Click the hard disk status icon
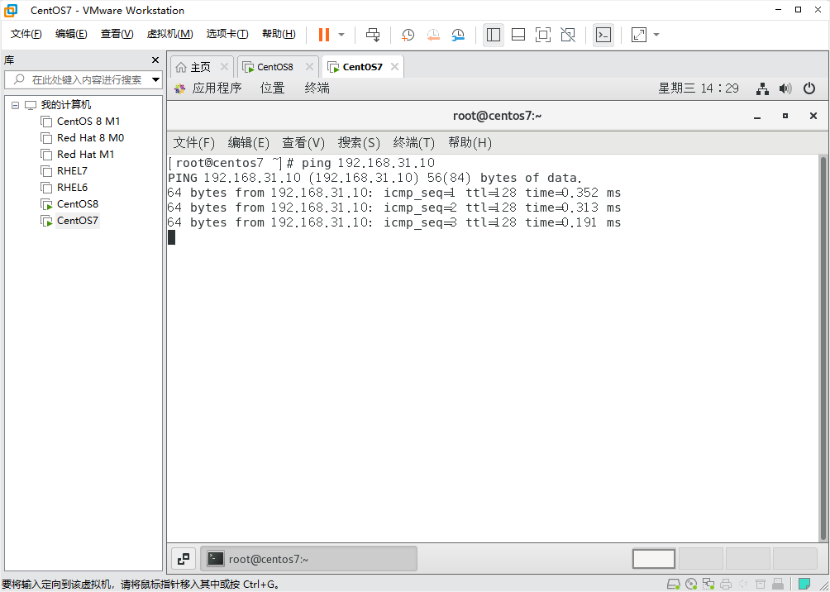The image size is (830, 592). 673,585
